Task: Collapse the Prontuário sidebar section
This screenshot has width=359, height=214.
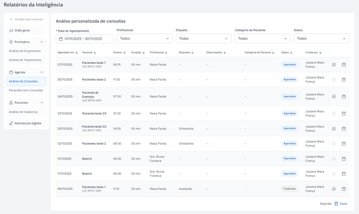Action: pyautogui.click(x=42, y=42)
